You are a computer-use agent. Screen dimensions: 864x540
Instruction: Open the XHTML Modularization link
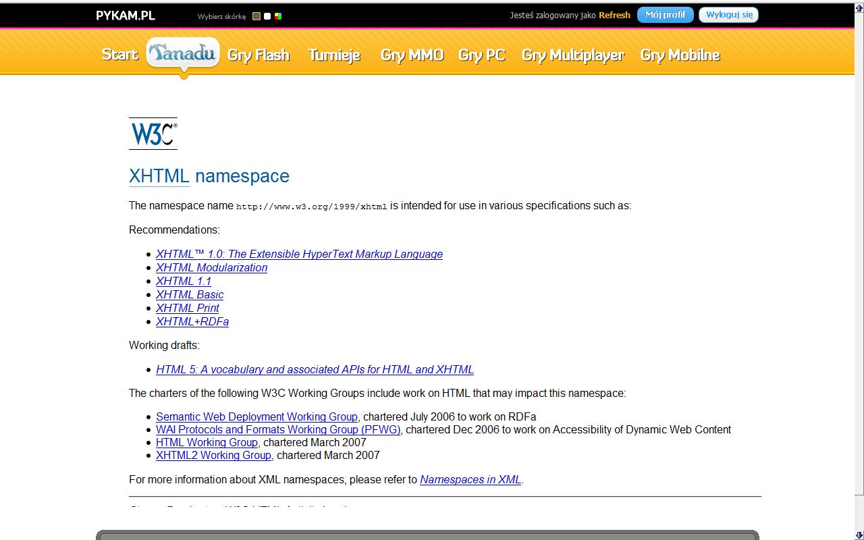point(211,268)
